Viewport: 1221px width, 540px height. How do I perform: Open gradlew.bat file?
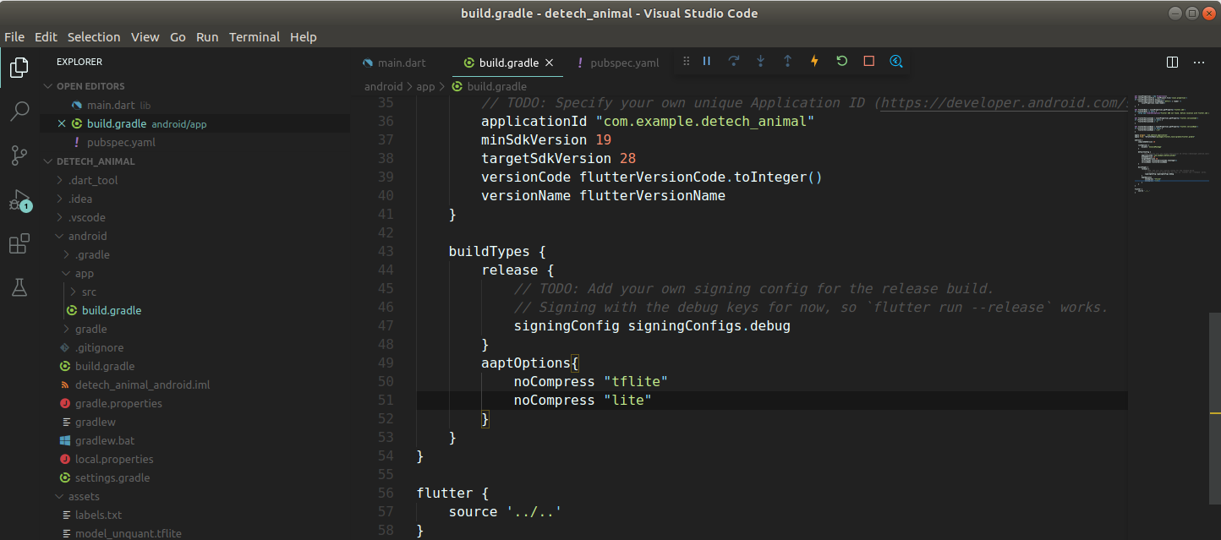[x=105, y=440]
